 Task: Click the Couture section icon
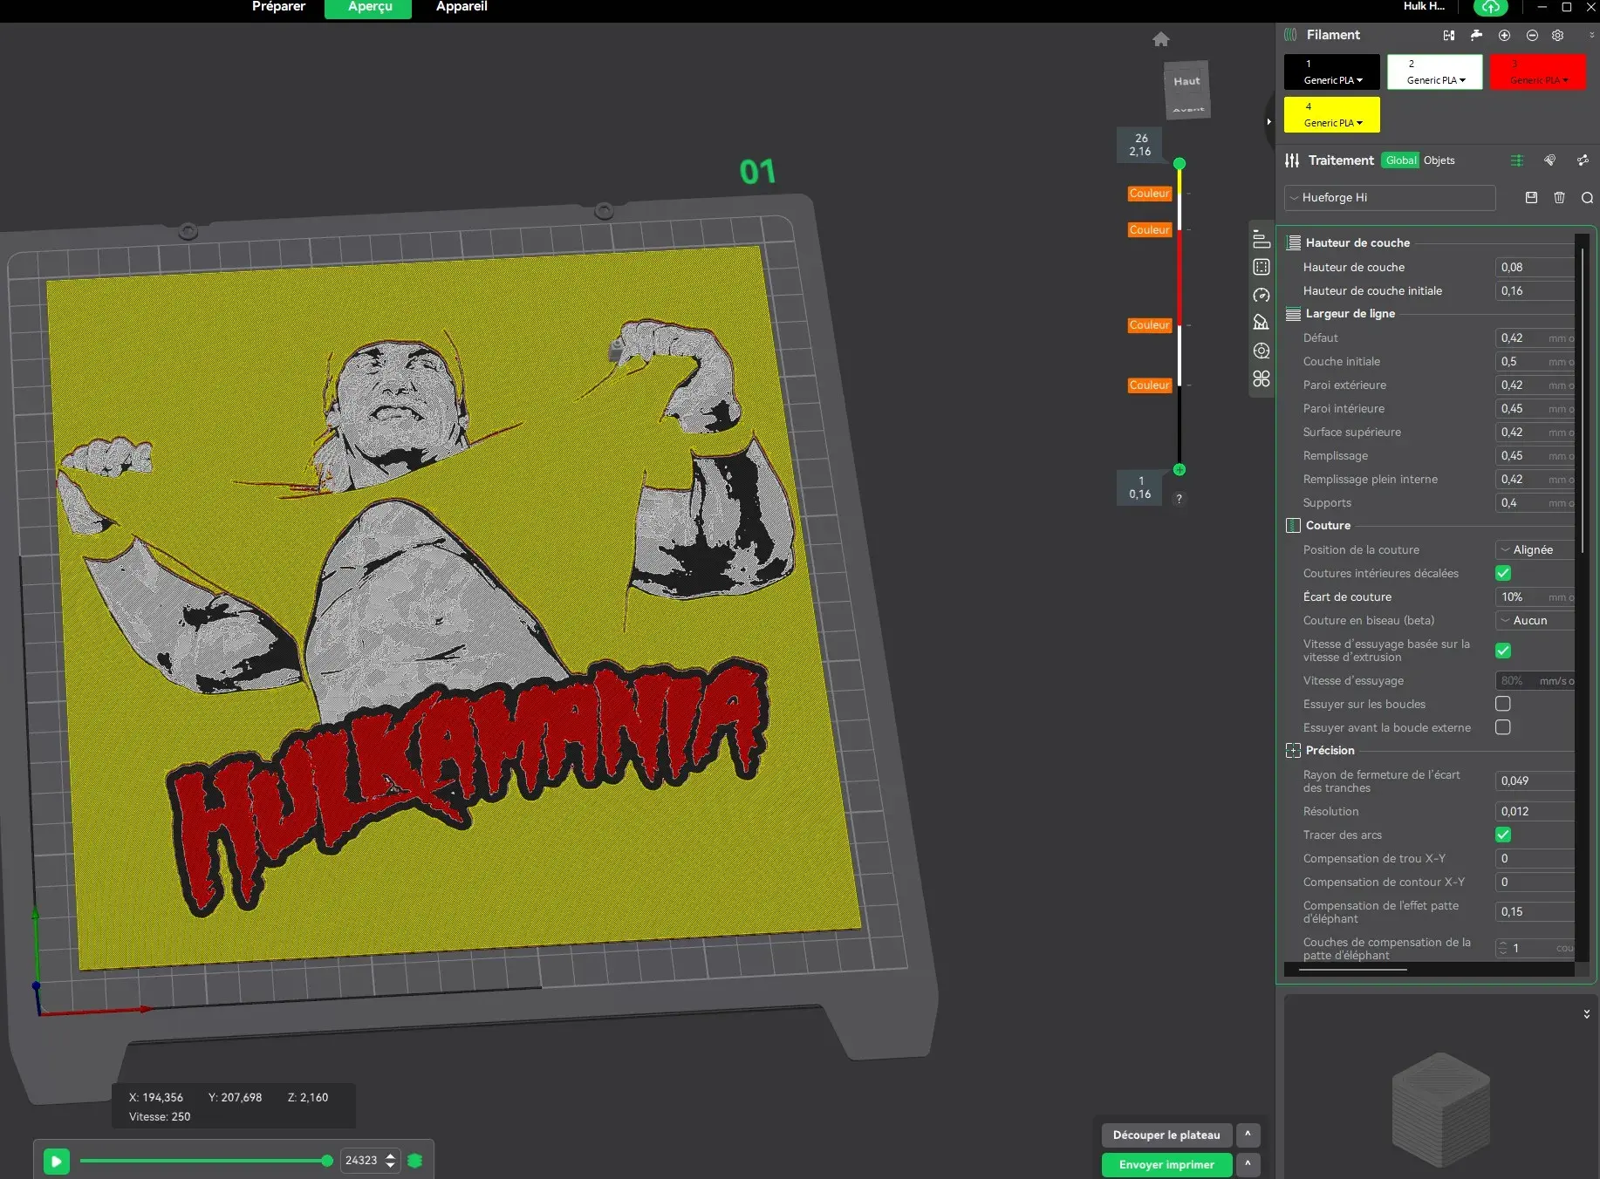[1294, 526]
